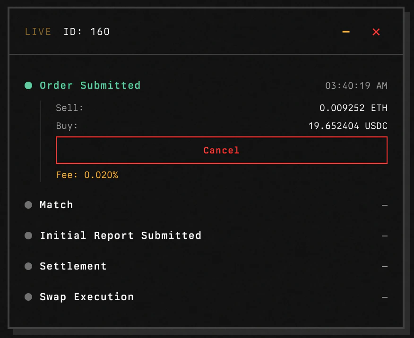This screenshot has width=414, height=338.
Task: Expand the Initial Report Submitted section
Action: [384, 236]
